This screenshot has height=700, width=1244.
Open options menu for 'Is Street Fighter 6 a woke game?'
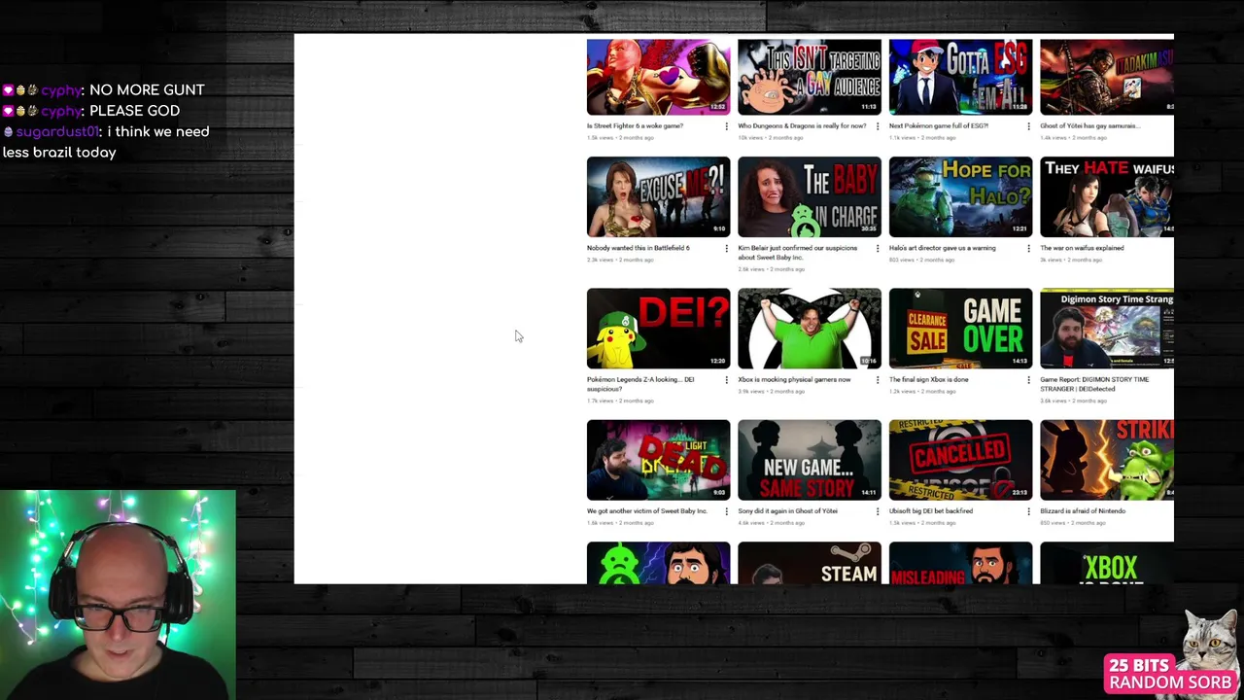726,126
